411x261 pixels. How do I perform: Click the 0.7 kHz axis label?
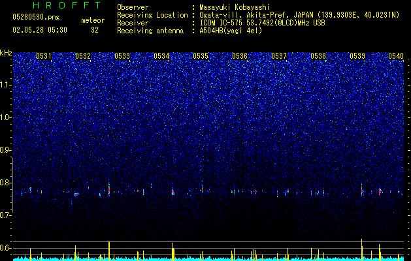(6, 215)
